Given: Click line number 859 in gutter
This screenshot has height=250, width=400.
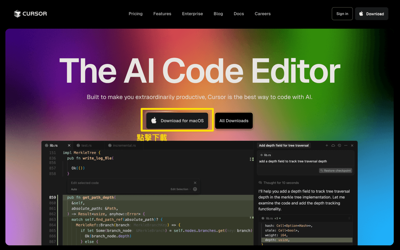Looking at the screenshot, I should pos(52,197).
